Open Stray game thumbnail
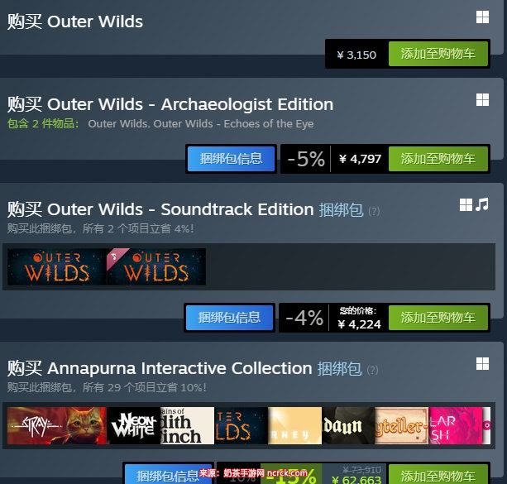This screenshot has width=507, height=484. pyautogui.click(x=56, y=425)
